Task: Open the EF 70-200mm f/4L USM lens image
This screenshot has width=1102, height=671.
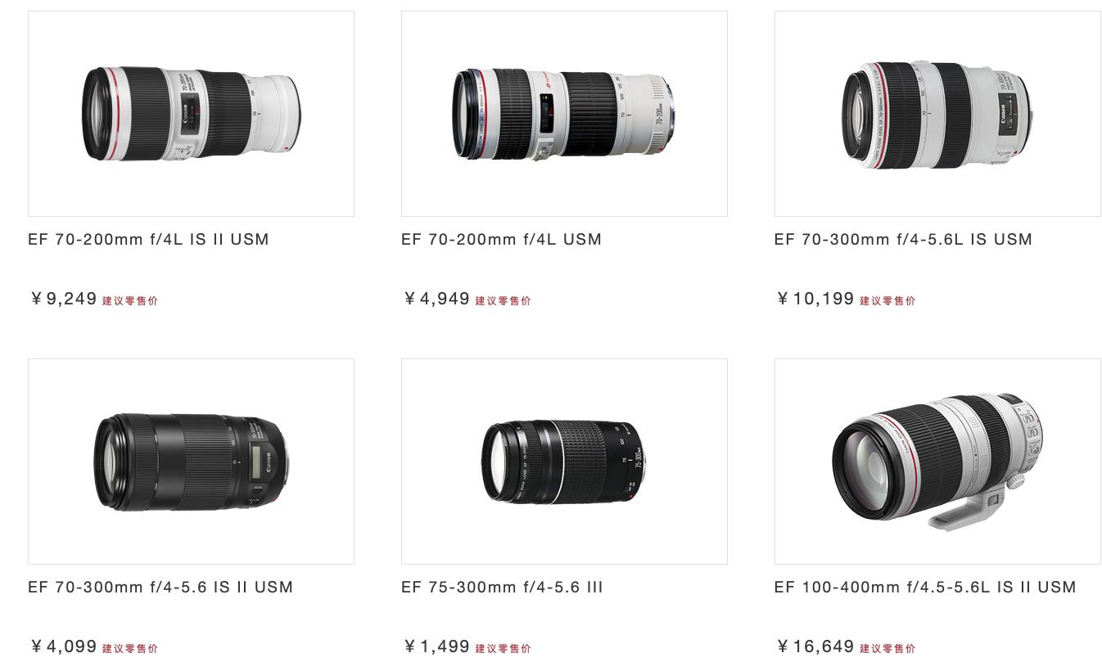Action: 564,114
